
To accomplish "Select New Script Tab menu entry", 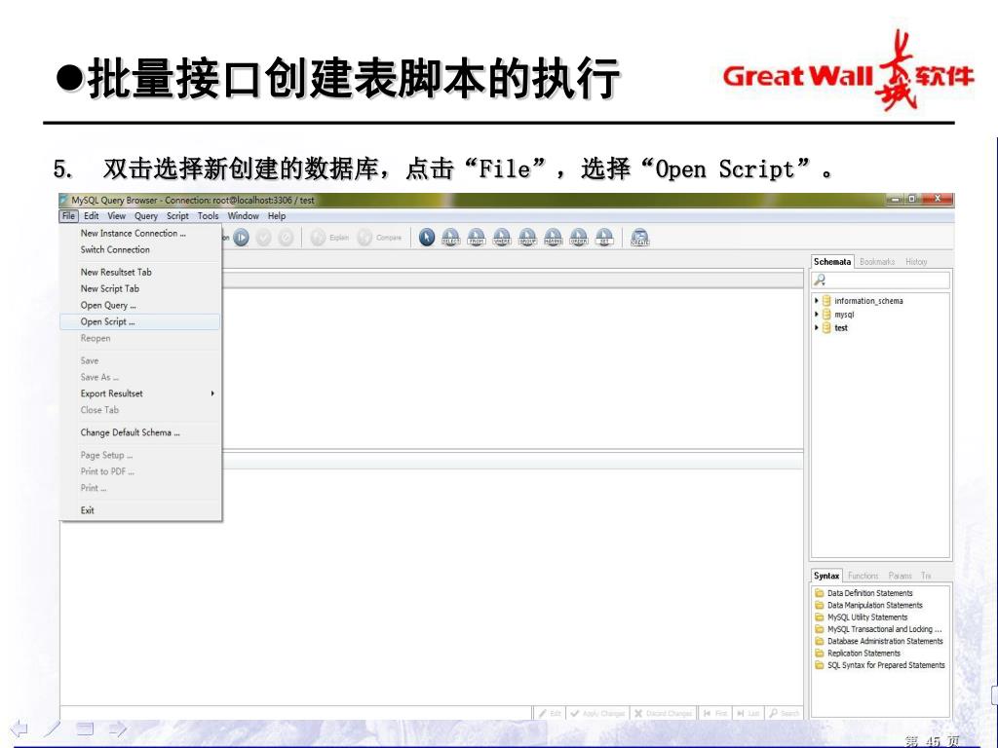I will (140, 288).
